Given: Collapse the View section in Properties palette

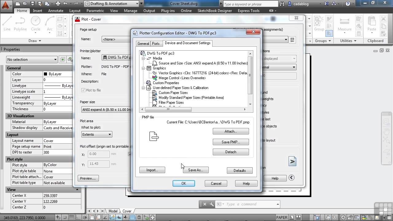Looking at the screenshot, I should coord(77,190).
